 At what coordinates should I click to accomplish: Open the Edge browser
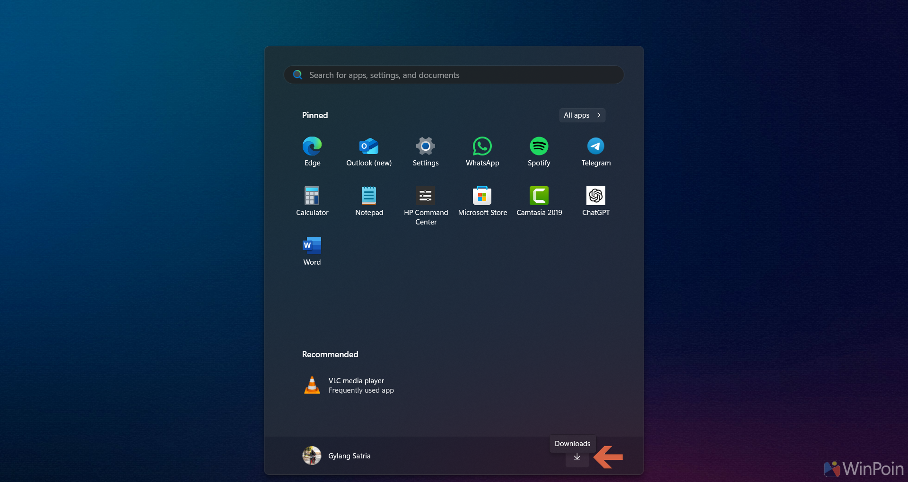tap(312, 151)
